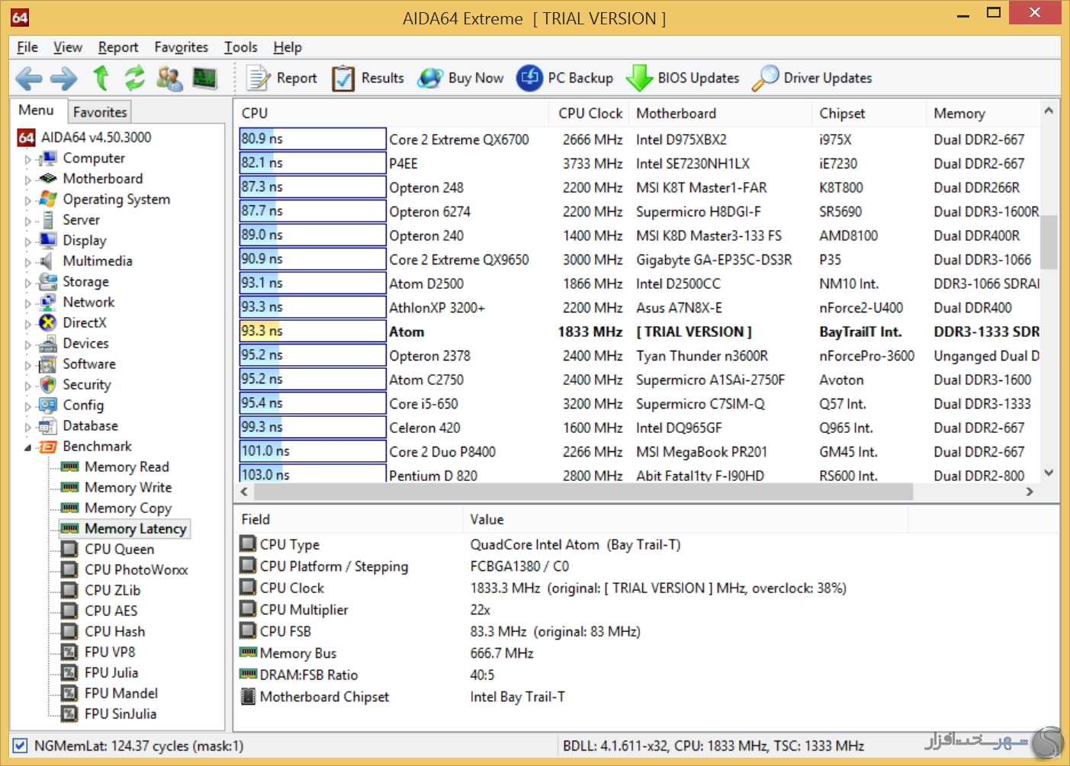Click the Forward navigation arrow

[64, 78]
